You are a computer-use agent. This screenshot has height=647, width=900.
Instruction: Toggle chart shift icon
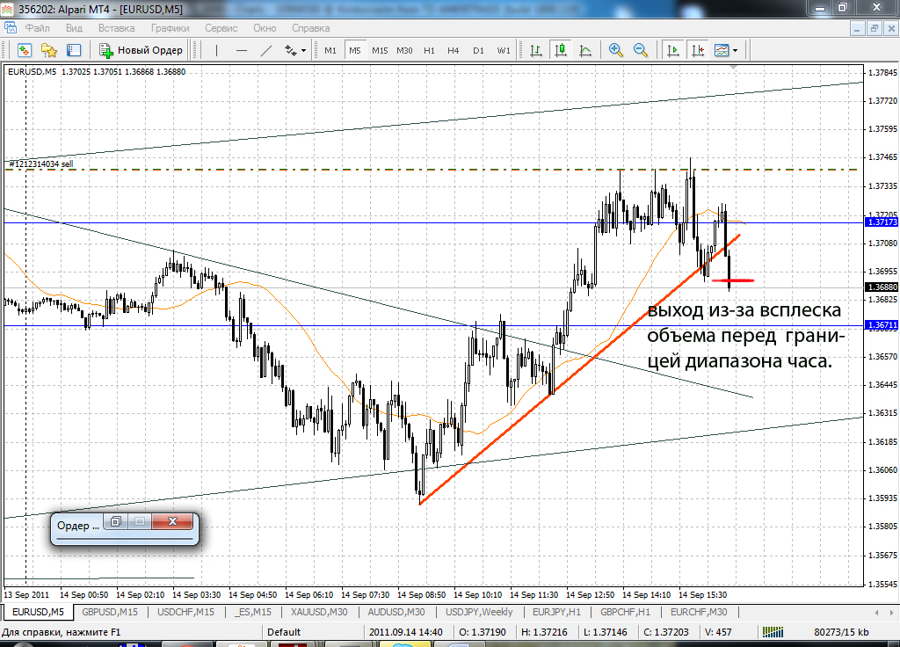click(697, 50)
